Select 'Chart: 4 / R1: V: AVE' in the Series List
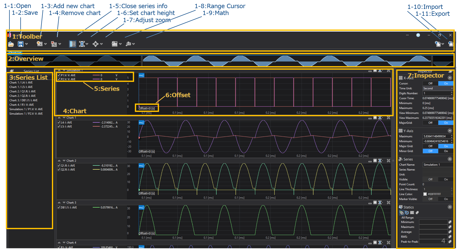 [x=22, y=105]
